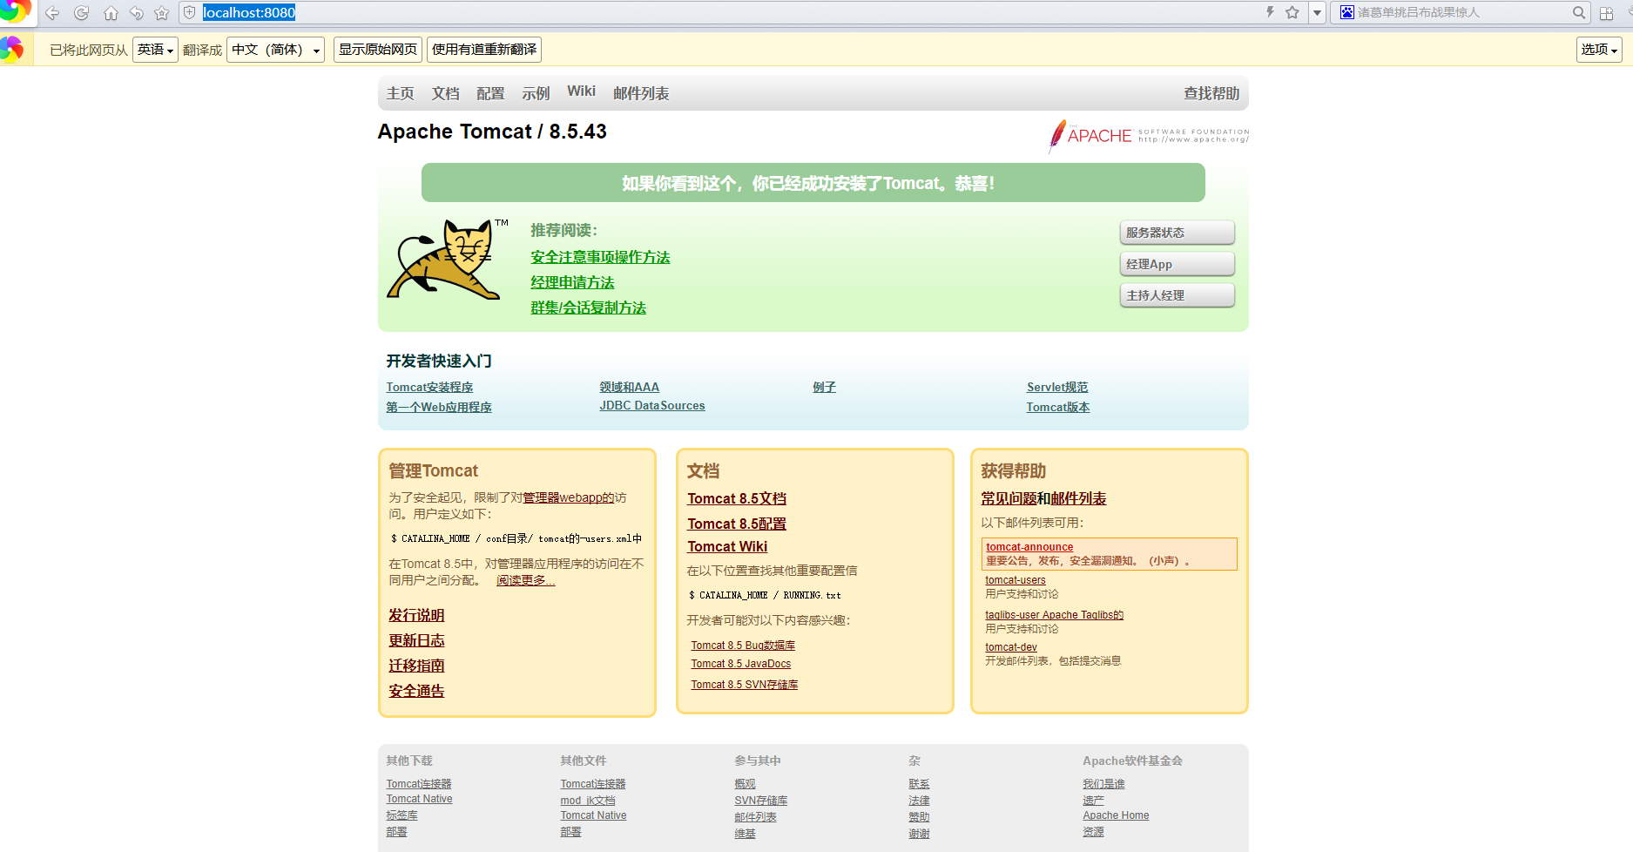The image size is (1633, 852).
Task: Open the 文档 nav item
Action: click(445, 93)
